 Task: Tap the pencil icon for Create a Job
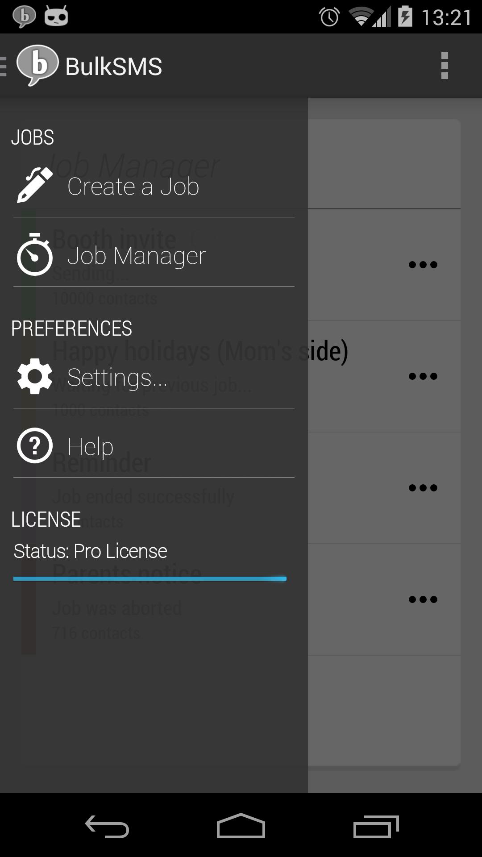coord(35,185)
